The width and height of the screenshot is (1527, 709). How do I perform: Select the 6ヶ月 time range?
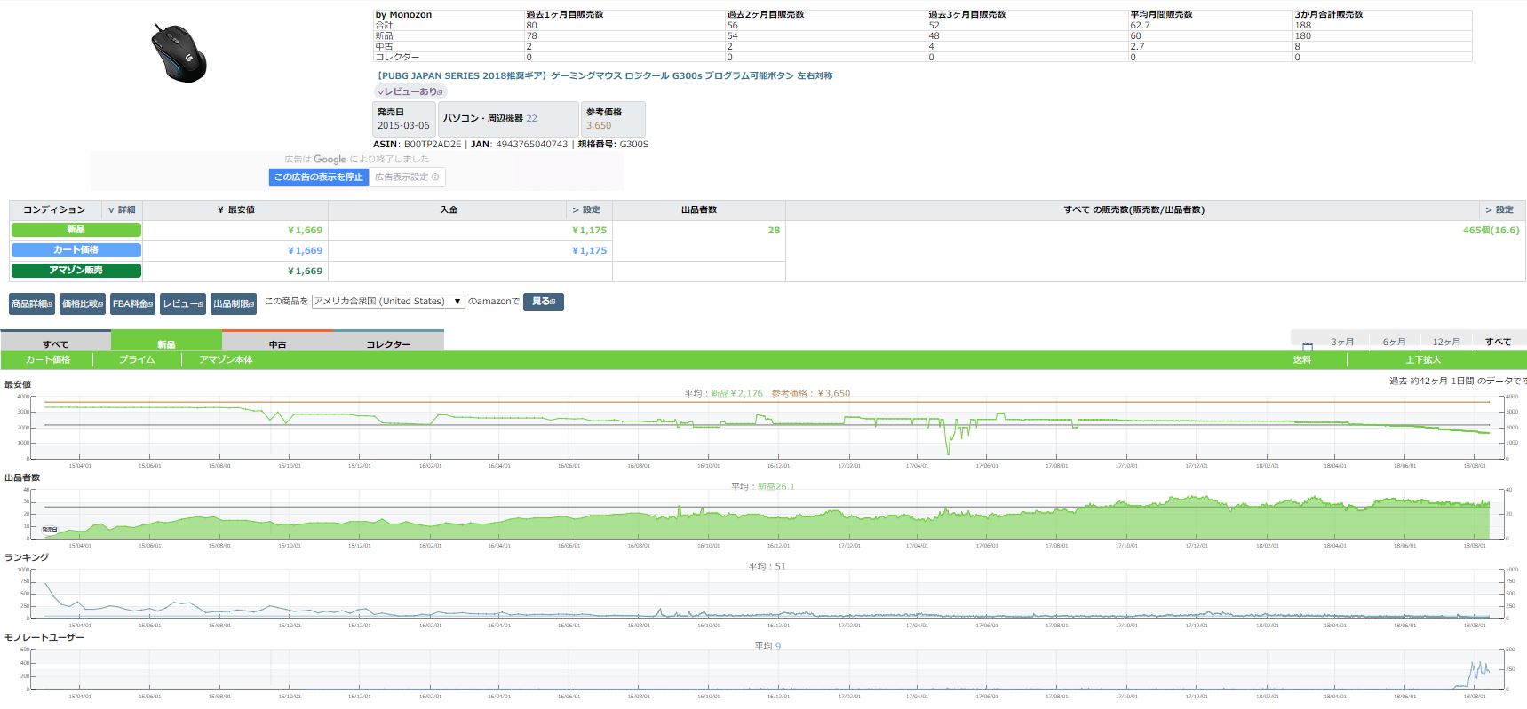pos(1394,342)
